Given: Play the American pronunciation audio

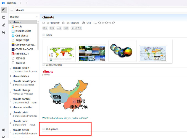Looking at the screenshot, I should pyautogui.click(x=64, y=23).
